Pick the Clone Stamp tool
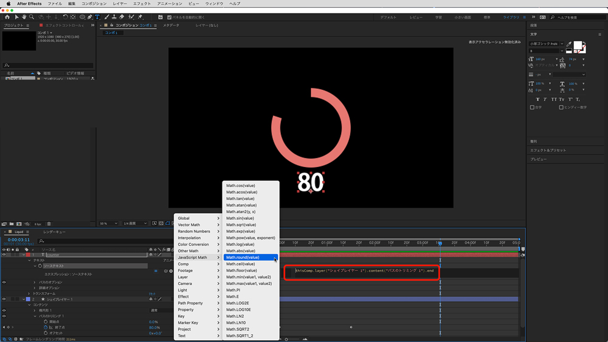608x342 pixels. [x=114, y=17]
